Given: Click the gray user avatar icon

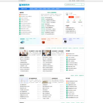Looking at the screenshot, I should tap(67, 14).
